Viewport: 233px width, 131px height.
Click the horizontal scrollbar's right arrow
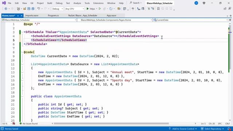click(196, 124)
